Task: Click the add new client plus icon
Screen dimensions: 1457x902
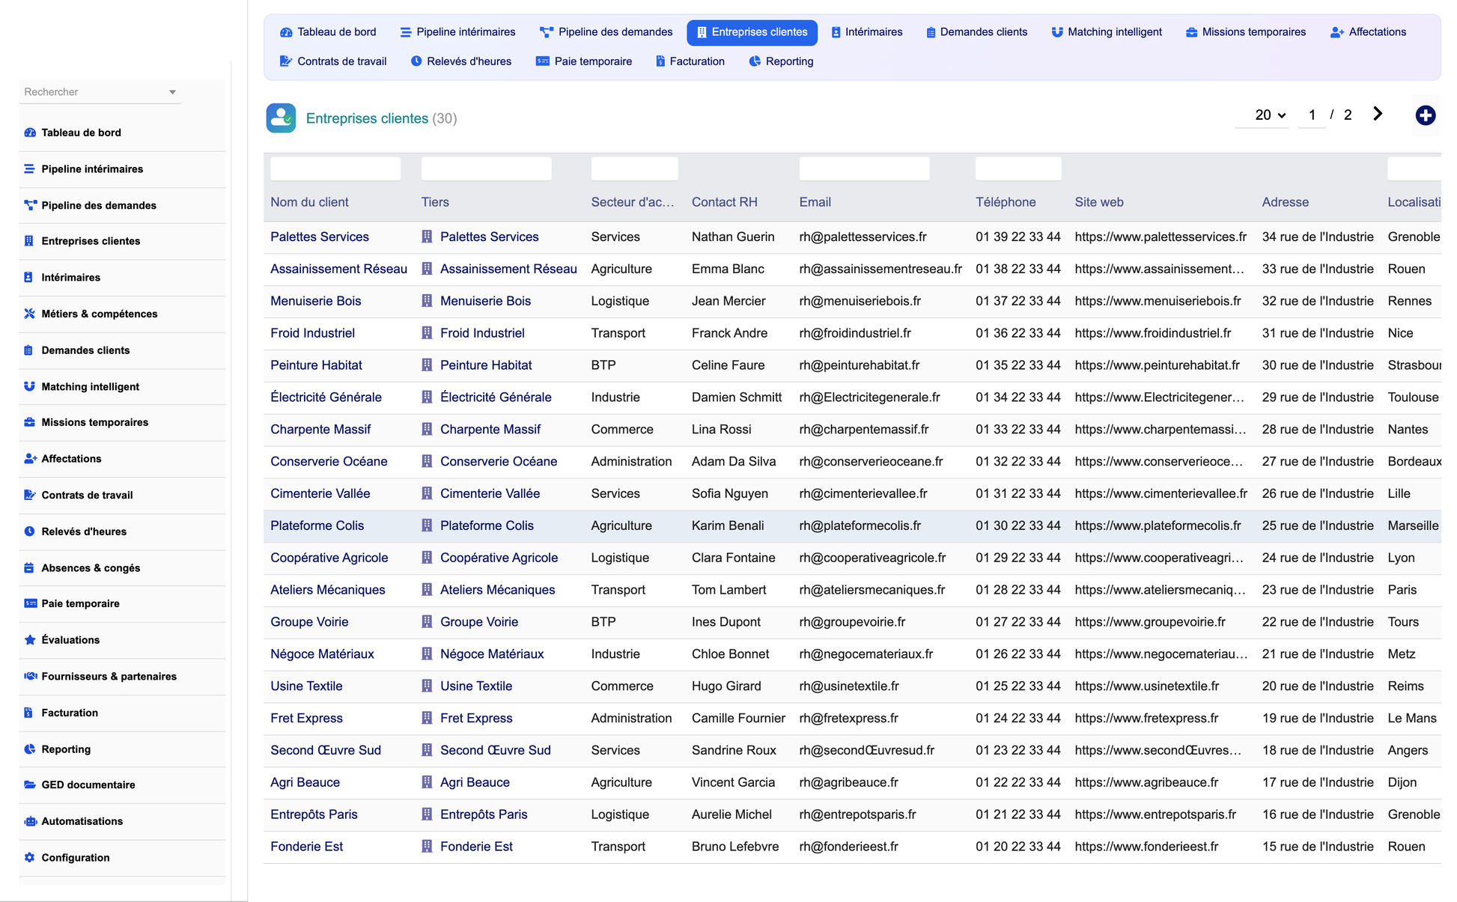Action: [x=1426, y=115]
